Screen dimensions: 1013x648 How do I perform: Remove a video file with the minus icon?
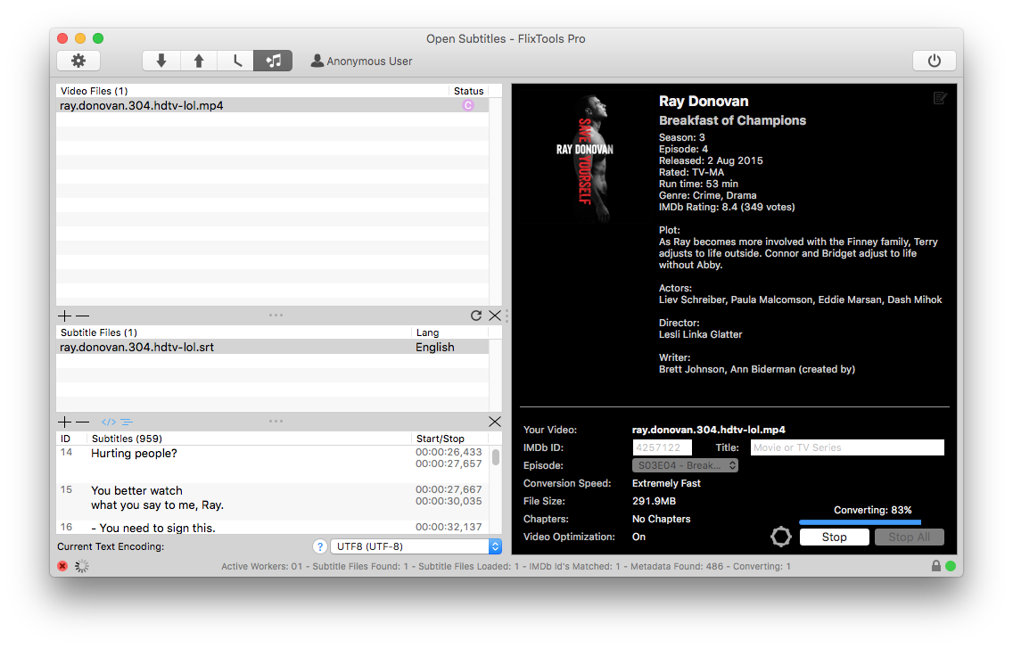[x=83, y=316]
